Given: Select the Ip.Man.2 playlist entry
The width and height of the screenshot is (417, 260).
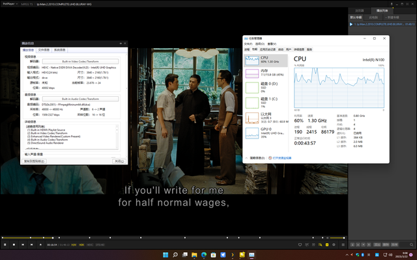Looking at the screenshot, I should (382, 24).
